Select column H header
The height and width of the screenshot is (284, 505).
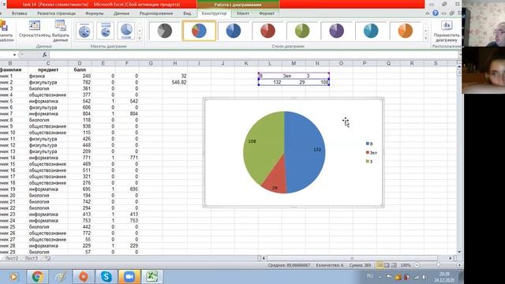[175, 63]
